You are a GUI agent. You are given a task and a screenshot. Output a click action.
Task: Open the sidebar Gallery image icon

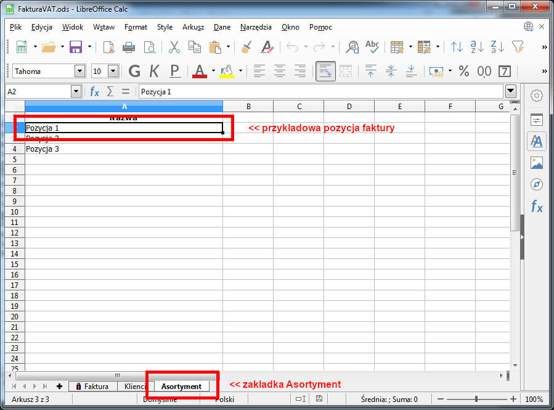(x=536, y=163)
